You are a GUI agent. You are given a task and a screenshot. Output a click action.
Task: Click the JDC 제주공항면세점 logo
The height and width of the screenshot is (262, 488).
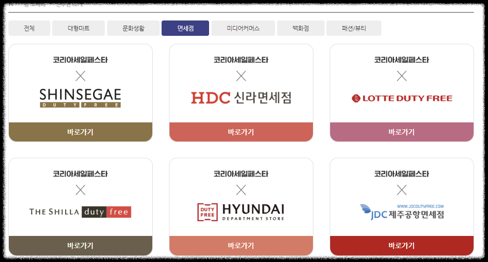[x=402, y=212]
